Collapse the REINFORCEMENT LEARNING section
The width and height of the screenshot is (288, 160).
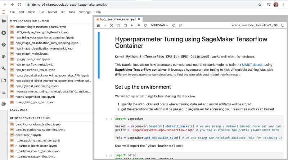point(30,118)
